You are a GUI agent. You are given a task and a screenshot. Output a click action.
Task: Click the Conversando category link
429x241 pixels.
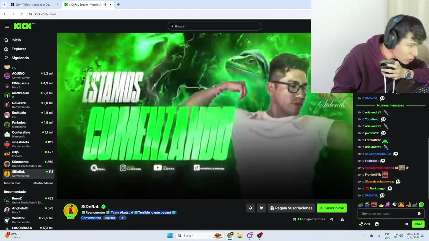pyautogui.click(x=91, y=218)
